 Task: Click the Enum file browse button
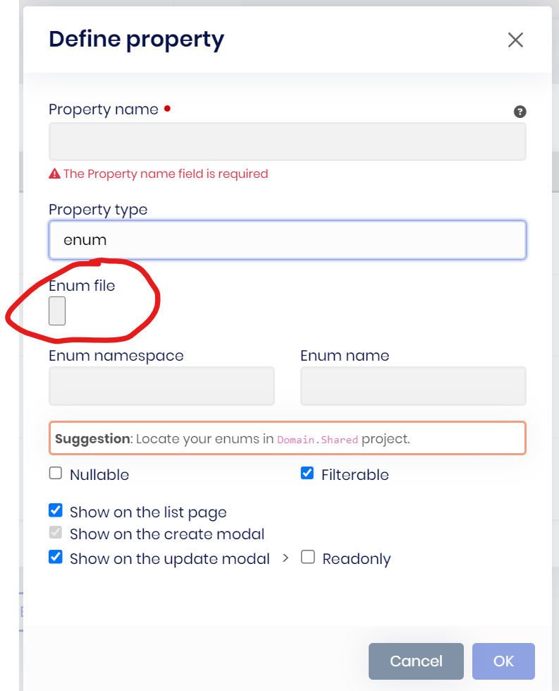[57, 311]
